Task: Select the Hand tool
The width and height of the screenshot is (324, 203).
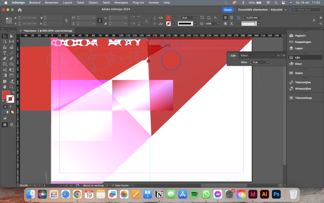Action: coord(4,87)
